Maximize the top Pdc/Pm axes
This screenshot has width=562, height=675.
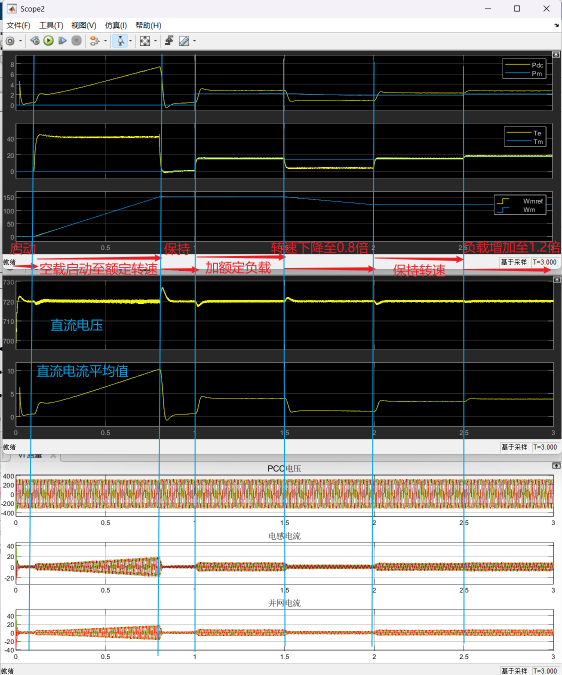[556, 54]
